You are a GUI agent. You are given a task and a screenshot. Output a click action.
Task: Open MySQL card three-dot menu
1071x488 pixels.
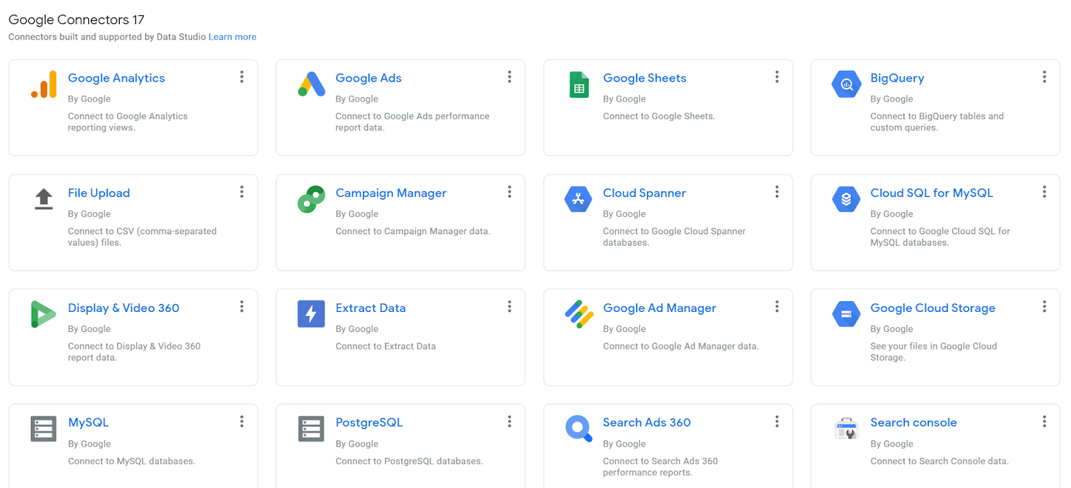coord(242,422)
